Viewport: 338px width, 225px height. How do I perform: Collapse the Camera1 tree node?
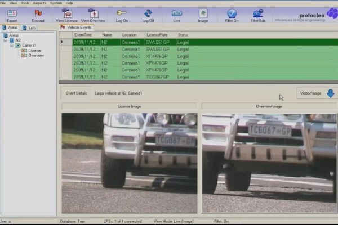11,46
